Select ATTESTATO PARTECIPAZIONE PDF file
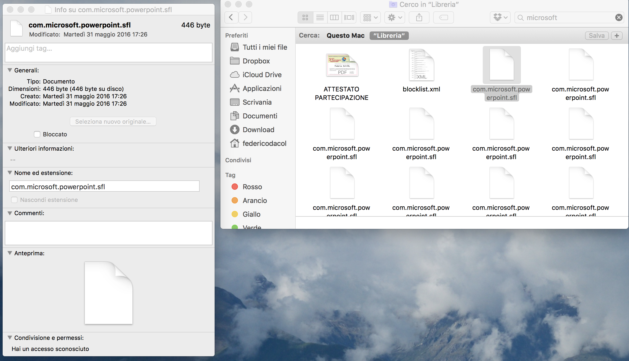 point(342,65)
